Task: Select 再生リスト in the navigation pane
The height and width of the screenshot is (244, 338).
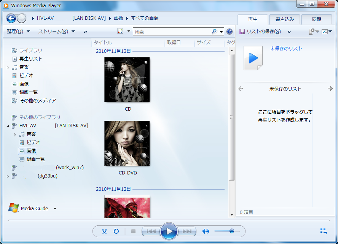Action: 31,59
